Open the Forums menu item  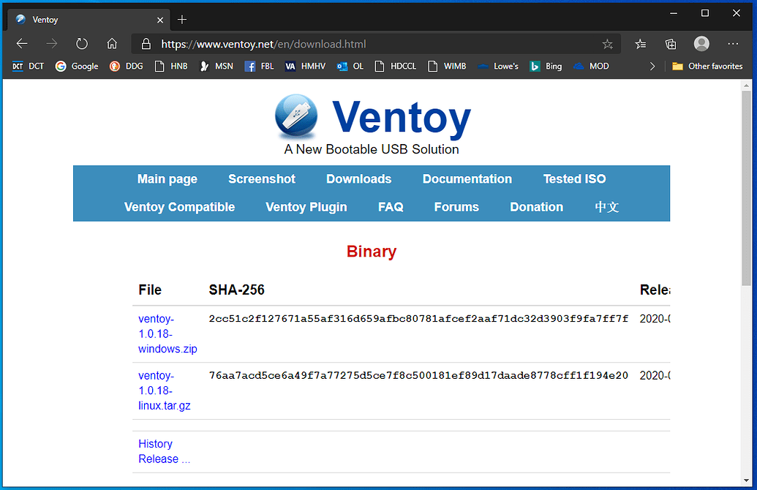click(x=456, y=207)
